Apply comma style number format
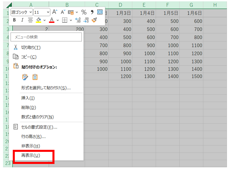Screen dimensions: 233x172 click(92, 12)
